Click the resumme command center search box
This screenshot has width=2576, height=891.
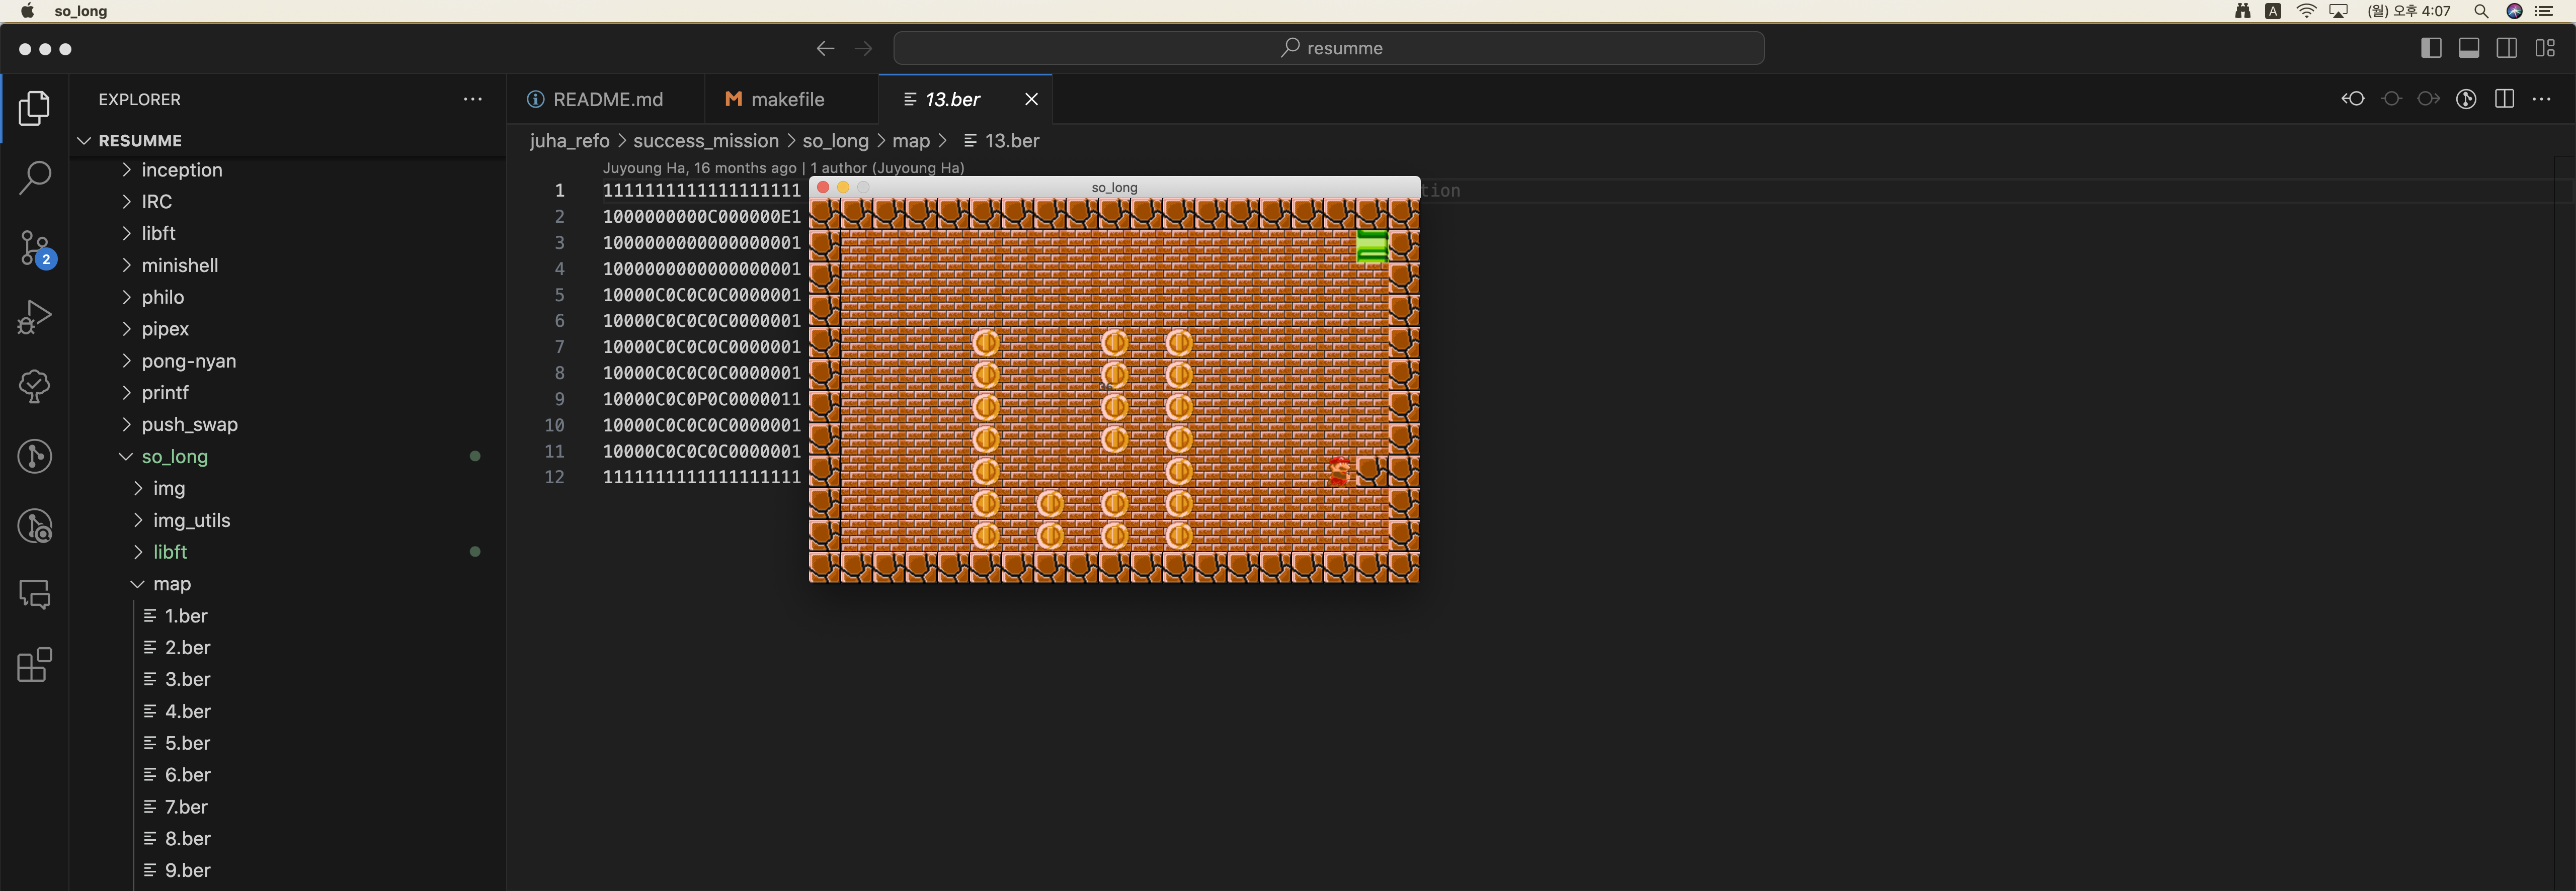[x=1328, y=48]
